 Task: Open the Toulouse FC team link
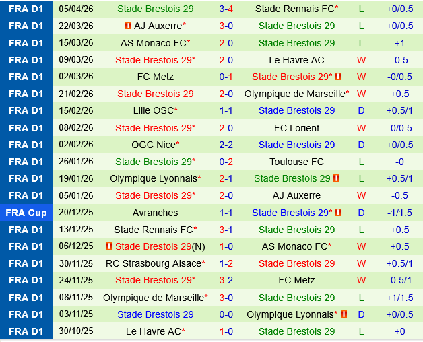(x=296, y=162)
